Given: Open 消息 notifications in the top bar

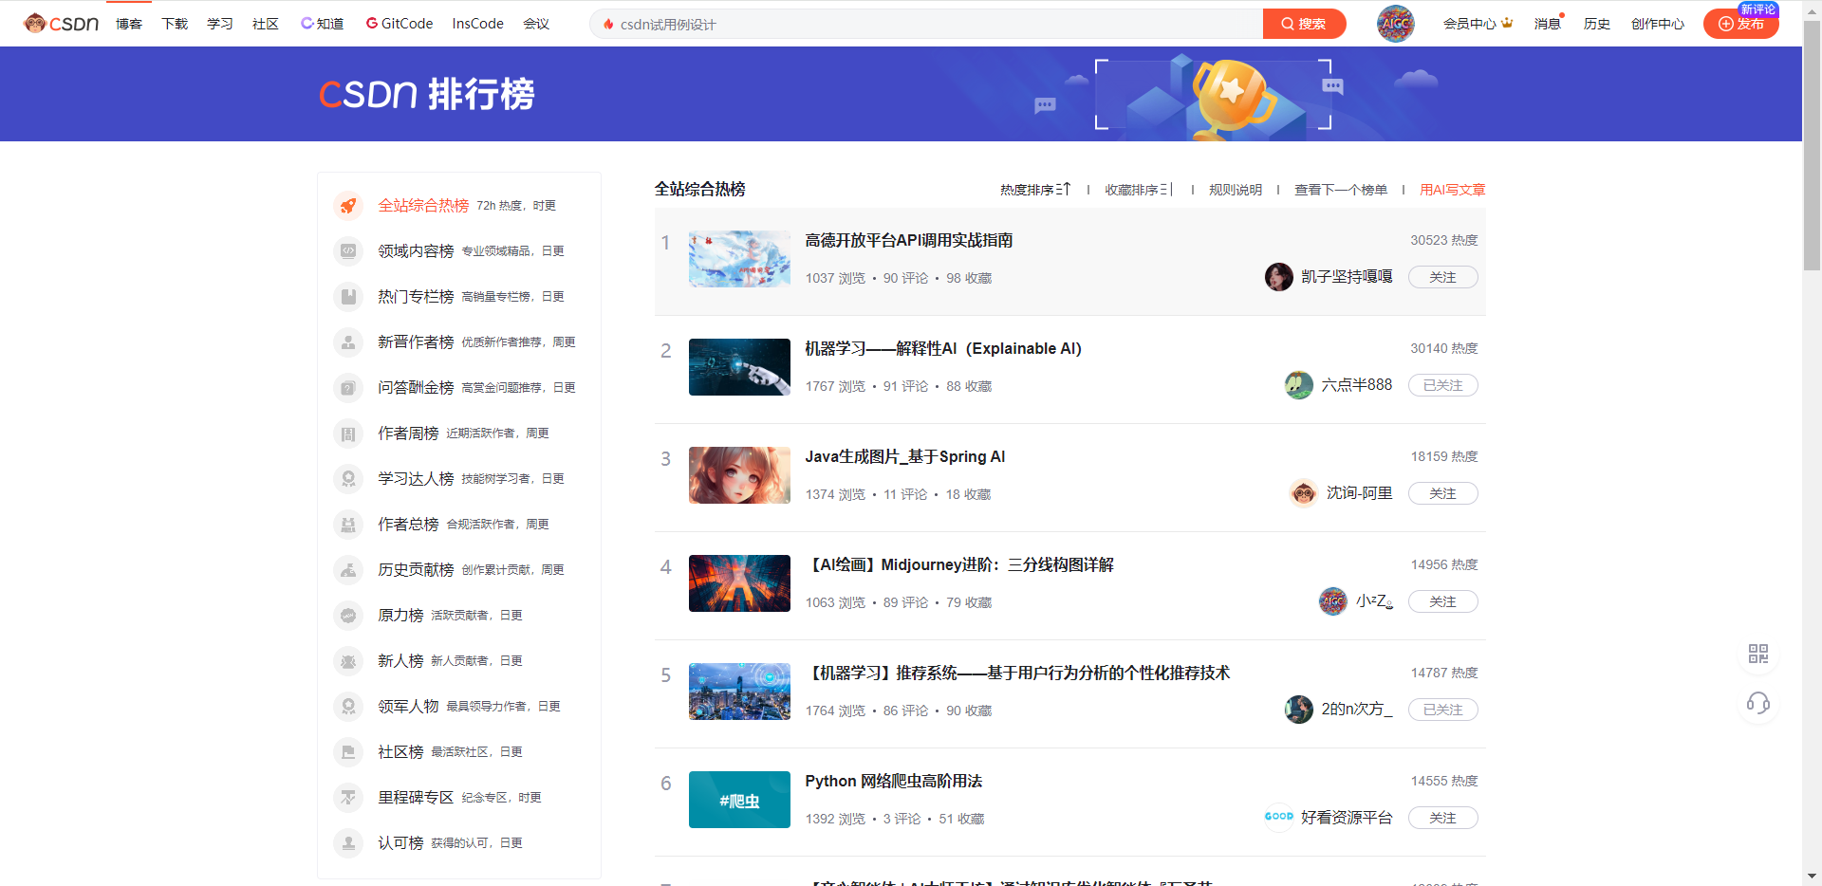Looking at the screenshot, I should (1547, 24).
